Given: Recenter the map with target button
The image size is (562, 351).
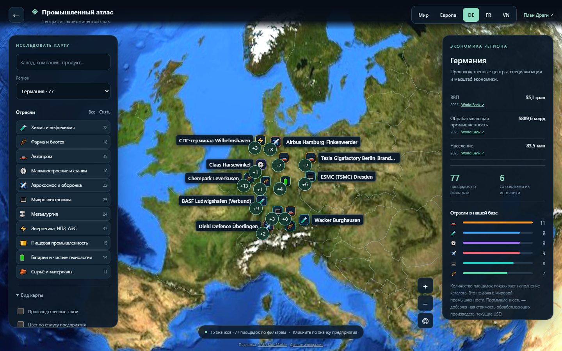Looking at the screenshot, I should tap(425, 321).
